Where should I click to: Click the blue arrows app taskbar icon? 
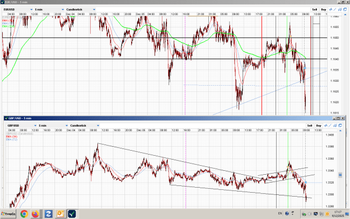click(x=48, y=214)
